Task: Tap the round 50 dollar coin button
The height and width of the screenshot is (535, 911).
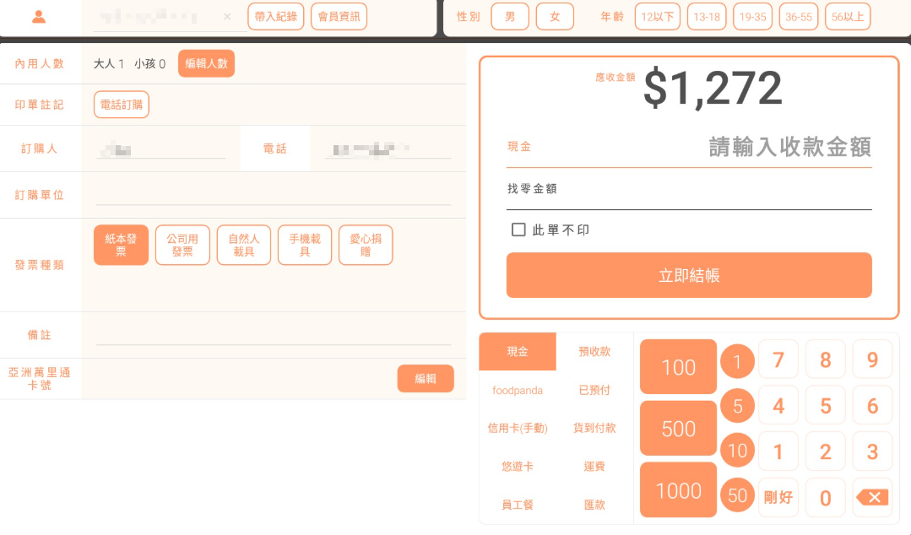Action: pyautogui.click(x=737, y=495)
